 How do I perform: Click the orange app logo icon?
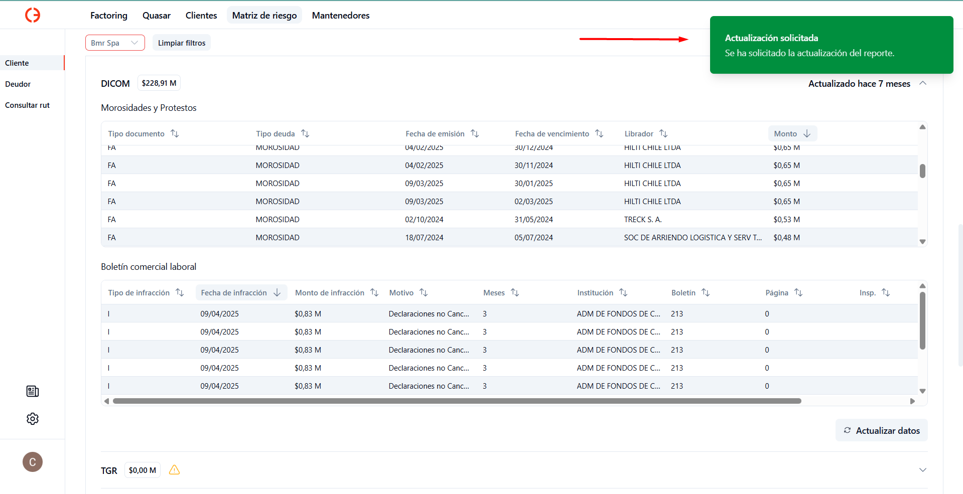coord(33,15)
